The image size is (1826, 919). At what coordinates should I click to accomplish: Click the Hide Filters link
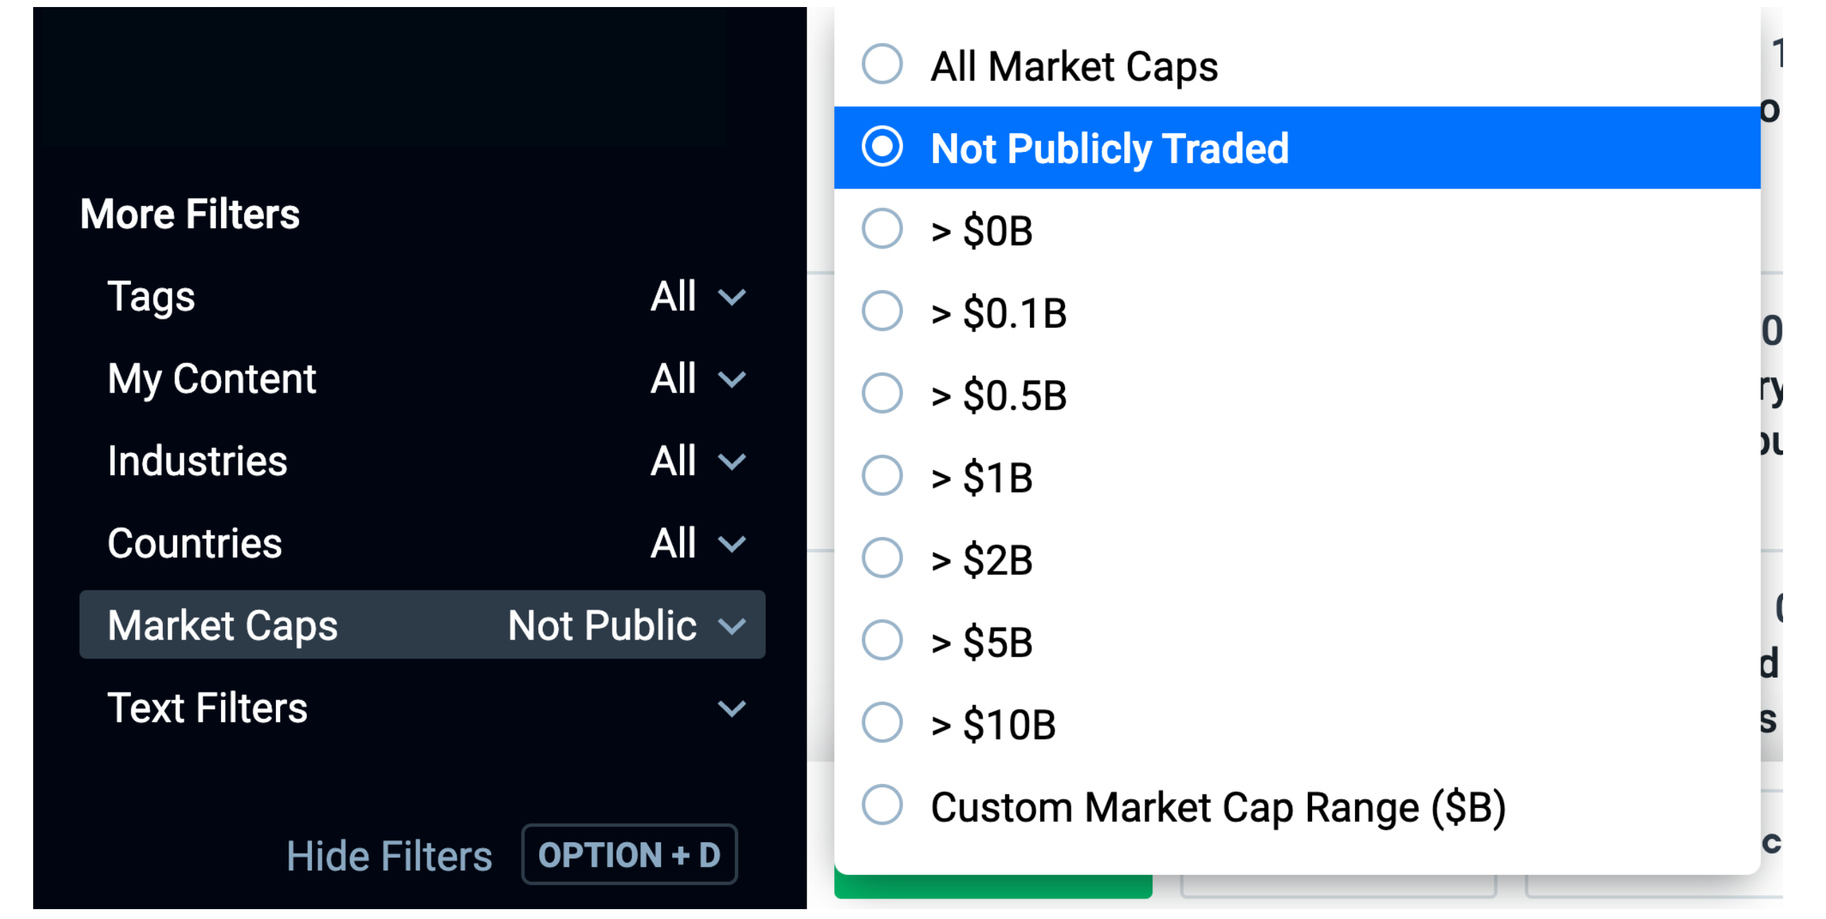coord(389,855)
